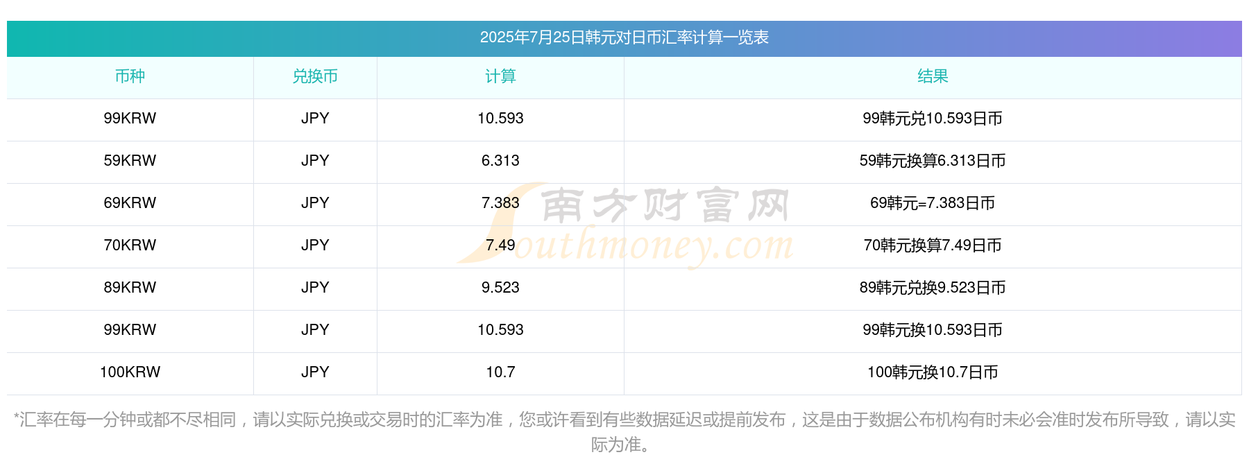Click the footnote starting with *汇率在每一分钟
Viewport: 1249px width, 466px height.
point(624,432)
